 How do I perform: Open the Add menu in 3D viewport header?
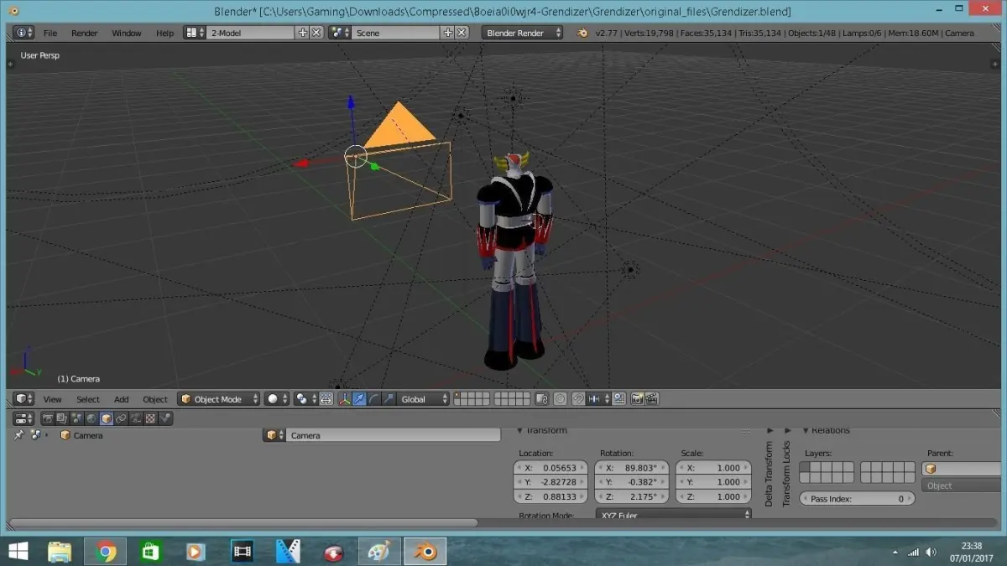tap(122, 399)
